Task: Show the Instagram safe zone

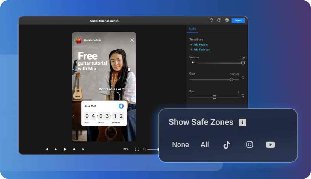Action: click(249, 144)
